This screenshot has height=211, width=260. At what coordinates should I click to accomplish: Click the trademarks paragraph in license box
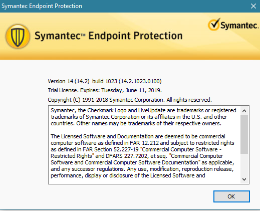coord(143,117)
